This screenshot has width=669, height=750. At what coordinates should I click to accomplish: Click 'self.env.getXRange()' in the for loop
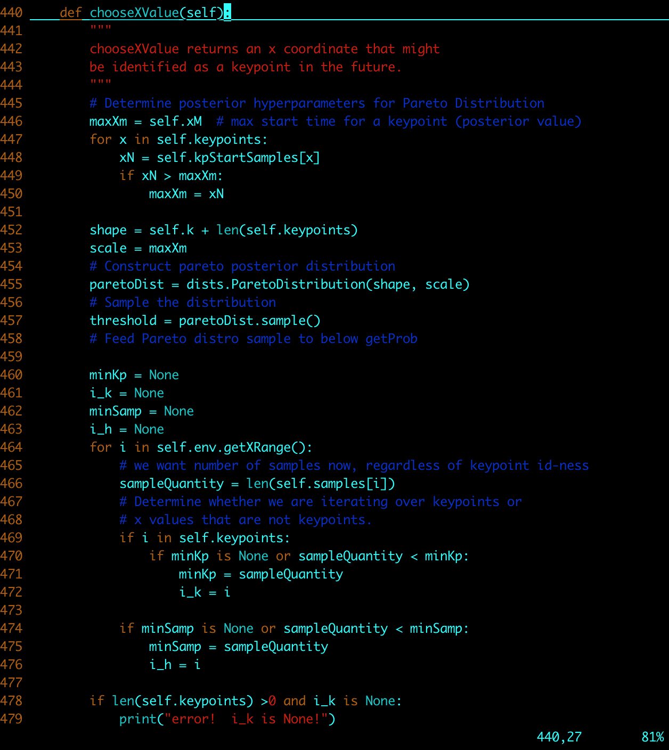234,447
